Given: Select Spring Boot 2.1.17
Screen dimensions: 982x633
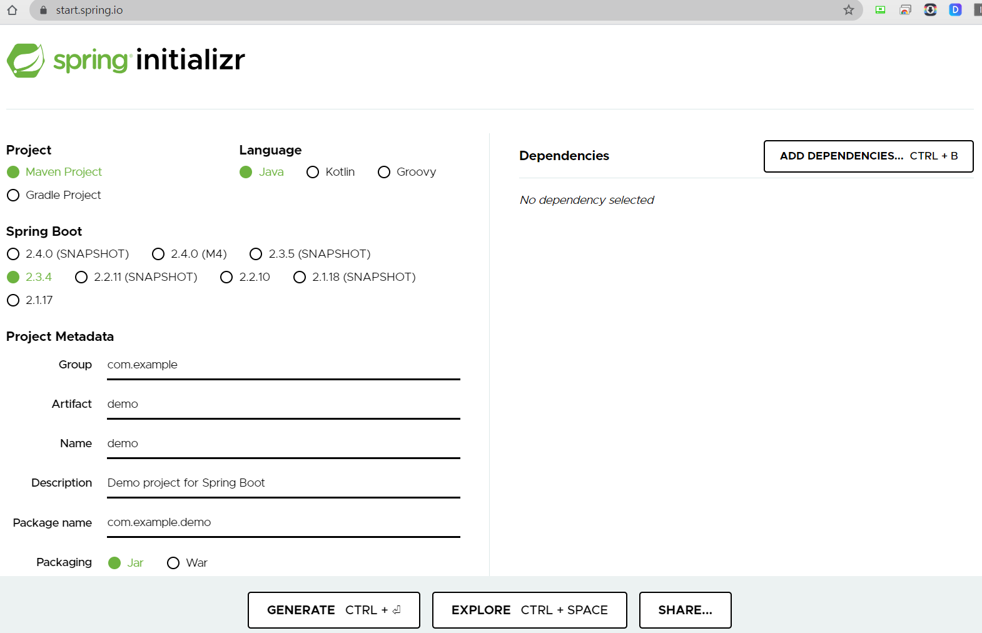Looking at the screenshot, I should (x=30, y=300).
